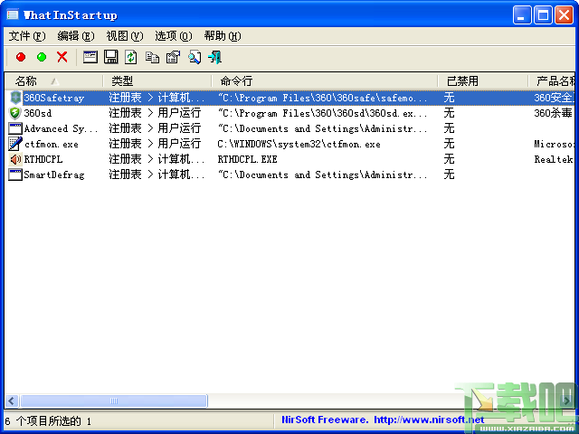579x434 pixels.
Task: Open the properties toolbar icon
Action: (x=173, y=57)
